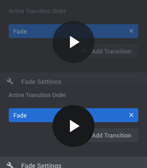The image size is (147, 168).
Task: Open the bottom Fade Settings header row
Action: (73, 162)
